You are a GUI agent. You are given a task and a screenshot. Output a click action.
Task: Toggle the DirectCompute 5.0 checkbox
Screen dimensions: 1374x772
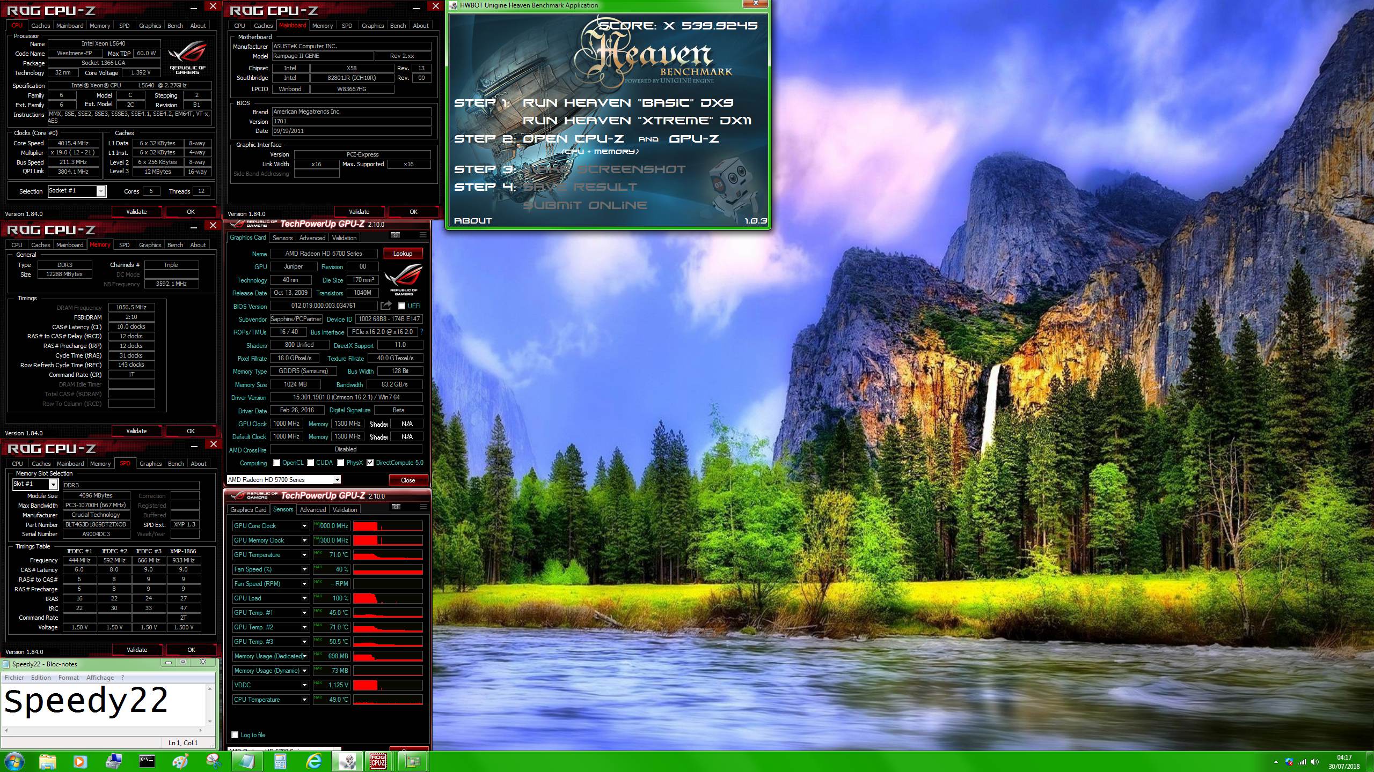[x=370, y=463]
